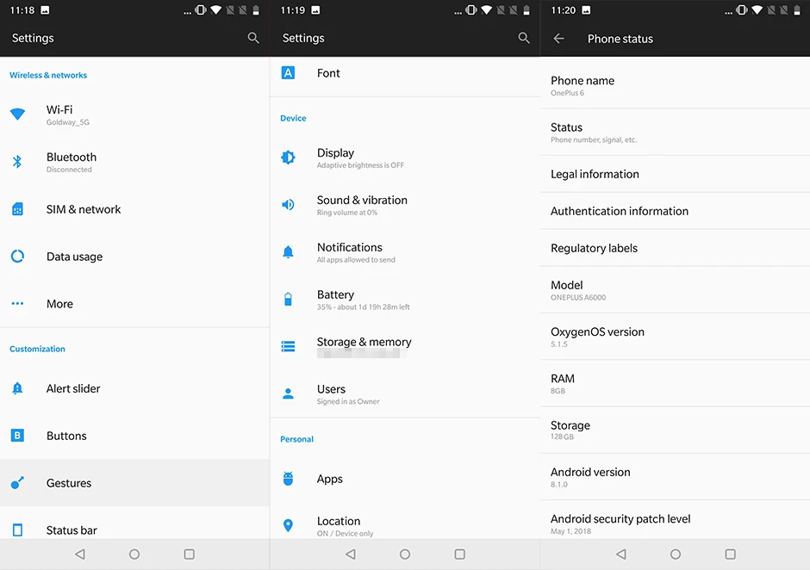Image resolution: width=810 pixels, height=570 pixels.
Task: Tap the Status bar icon
Action: click(x=17, y=530)
